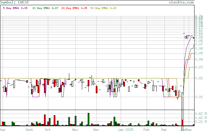Viewport: 212px width, 131px height.
Task: Click the '20 Day EMA: 0.05' legend
Action: point(74,8)
